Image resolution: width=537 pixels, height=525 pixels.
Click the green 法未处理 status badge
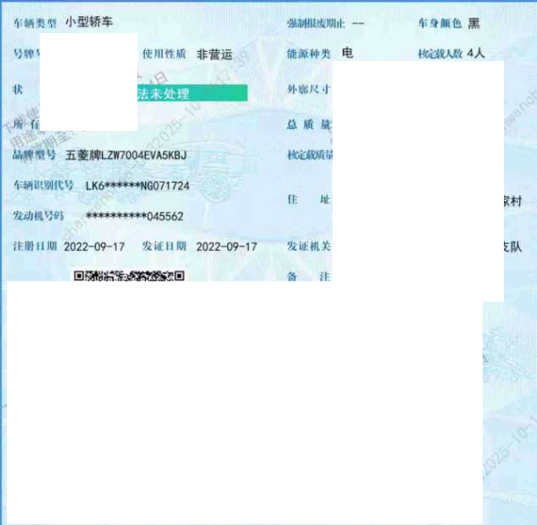tap(192, 93)
